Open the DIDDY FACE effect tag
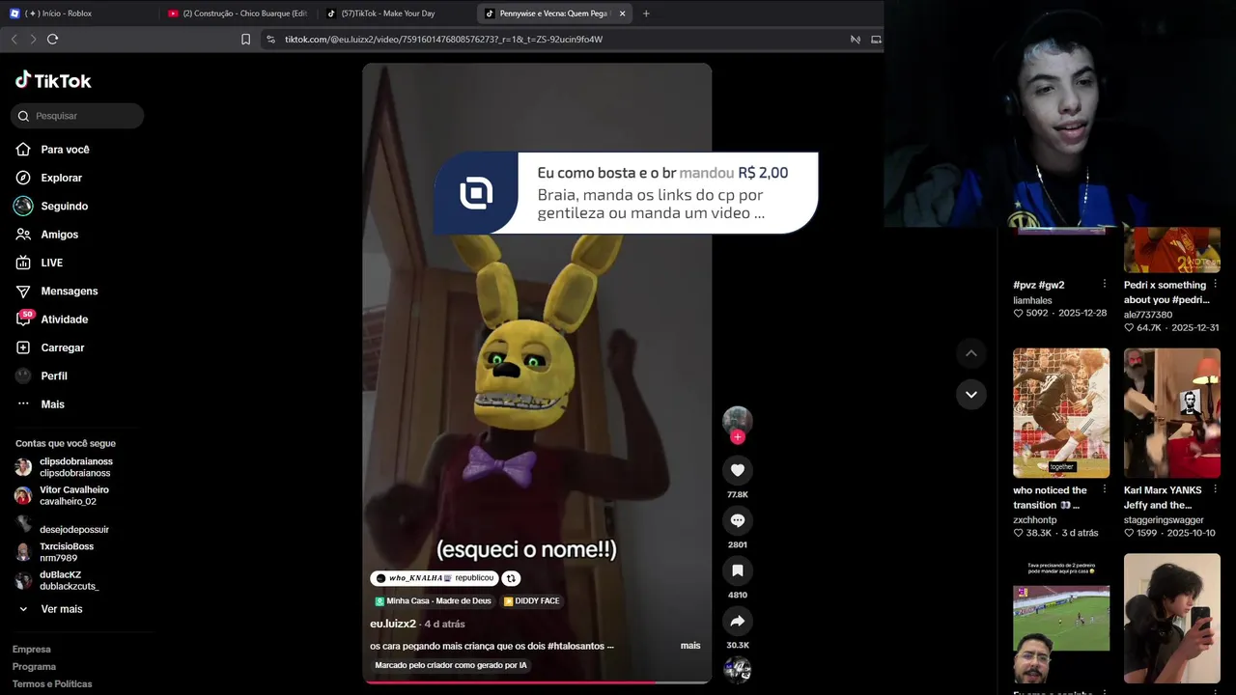Viewport: 1236px width, 695px height. click(x=531, y=601)
